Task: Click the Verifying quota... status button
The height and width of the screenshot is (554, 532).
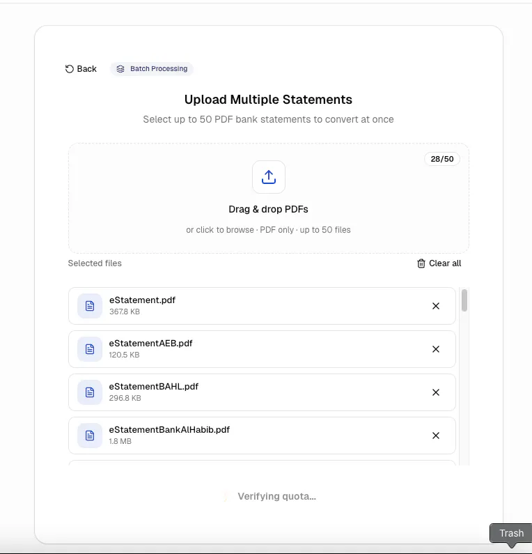Action: pos(269,496)
